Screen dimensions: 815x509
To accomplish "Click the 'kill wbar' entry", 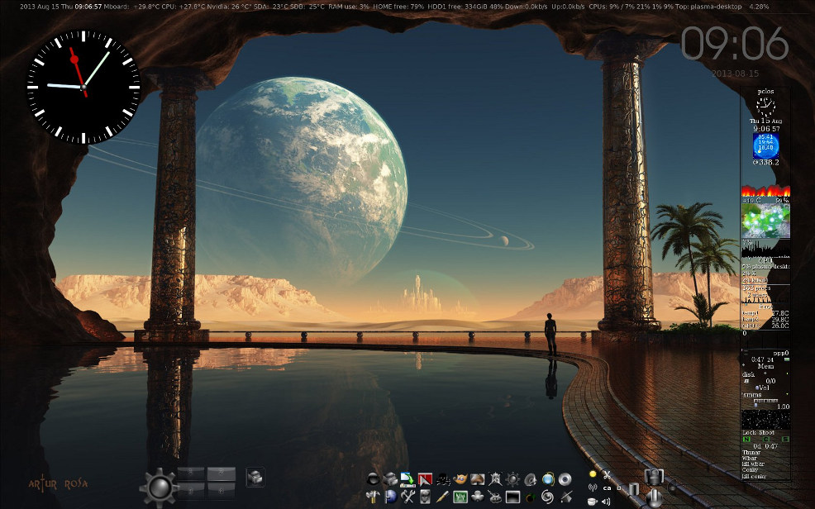I will pos(753,464).
